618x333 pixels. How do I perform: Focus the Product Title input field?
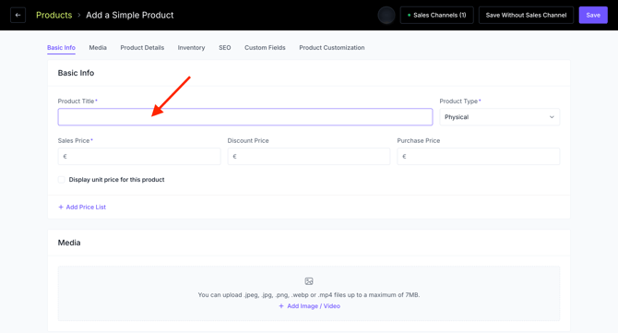[245, 117]
